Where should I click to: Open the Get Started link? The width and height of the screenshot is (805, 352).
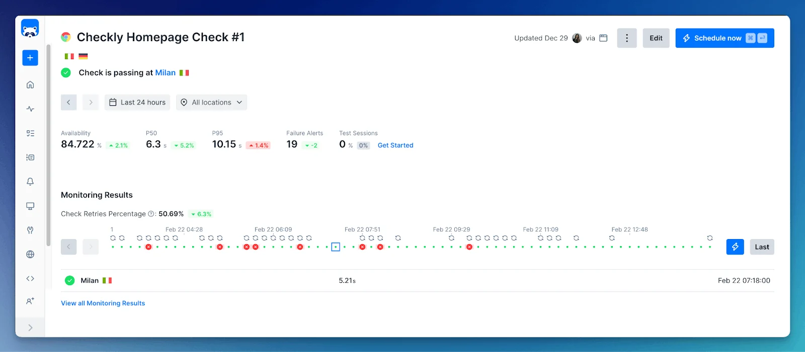pyautogui.click(x=395, y=145)
